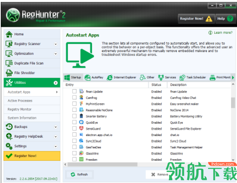Select the Duplicate File Scan icon
The width and height of the screenshot is (237, 183).
[9, 63]
